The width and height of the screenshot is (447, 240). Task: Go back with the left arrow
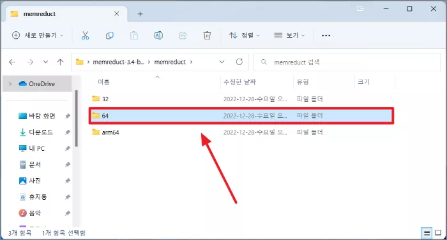pyautogui.click(x=12, y=62)
